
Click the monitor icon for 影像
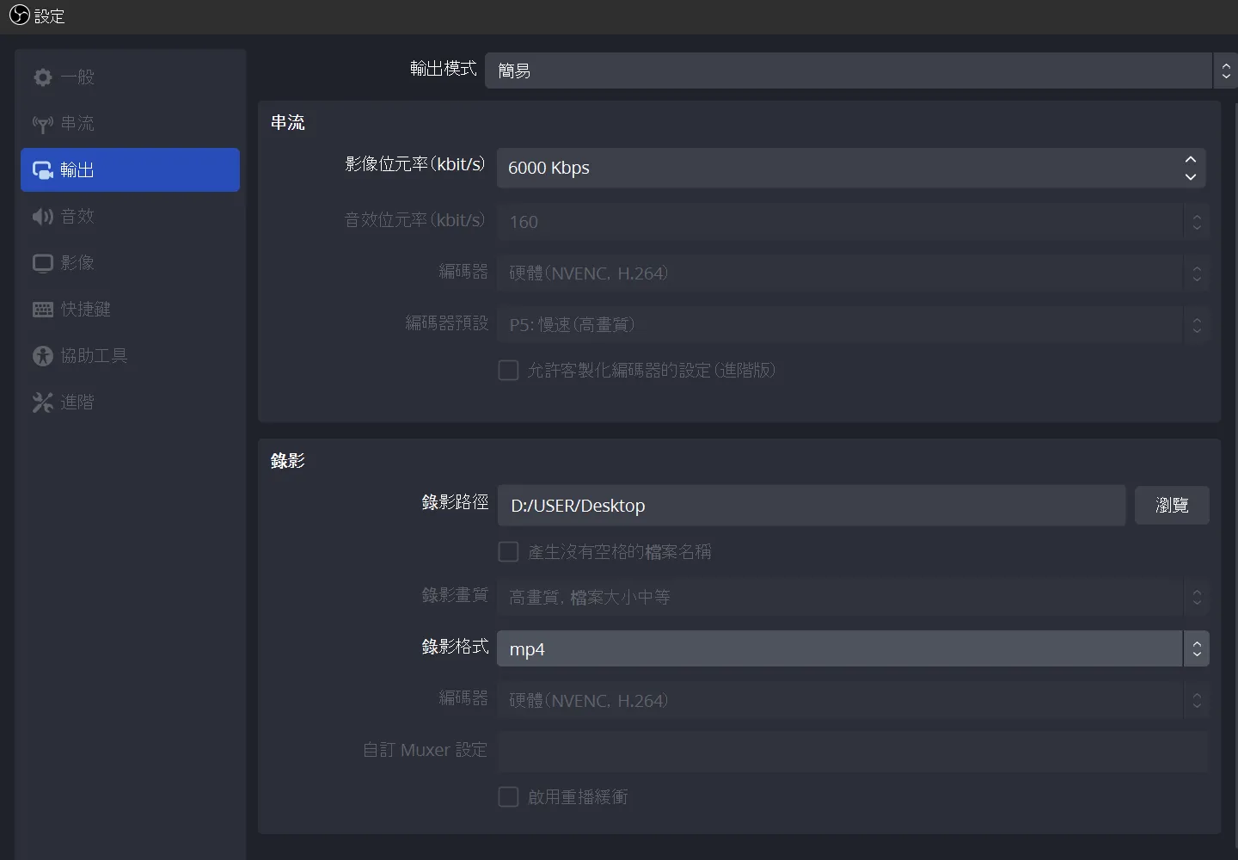pyautogui.click(x=43, y=263)
